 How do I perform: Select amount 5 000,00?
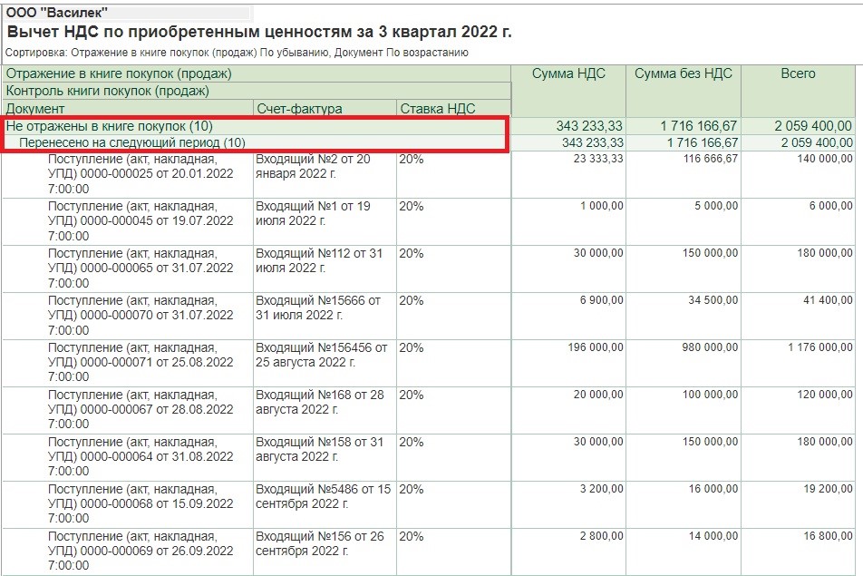tap(716, 207)
